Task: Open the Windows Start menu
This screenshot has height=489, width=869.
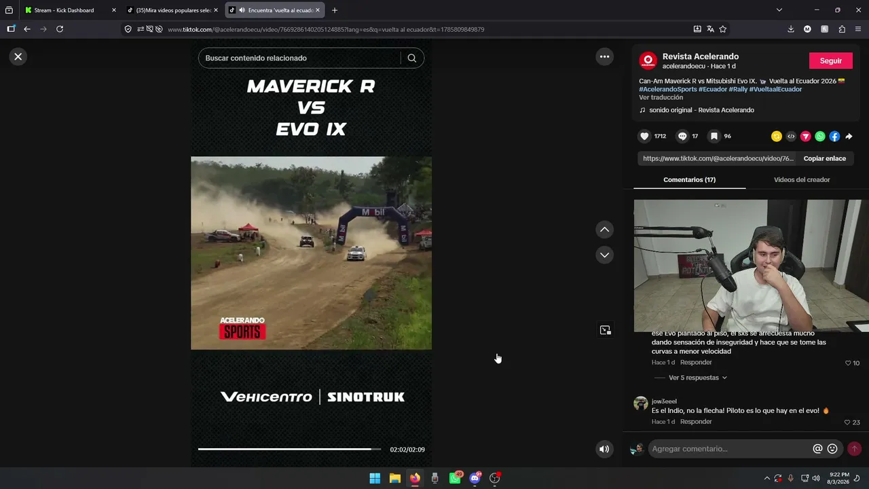Action: 375,478
